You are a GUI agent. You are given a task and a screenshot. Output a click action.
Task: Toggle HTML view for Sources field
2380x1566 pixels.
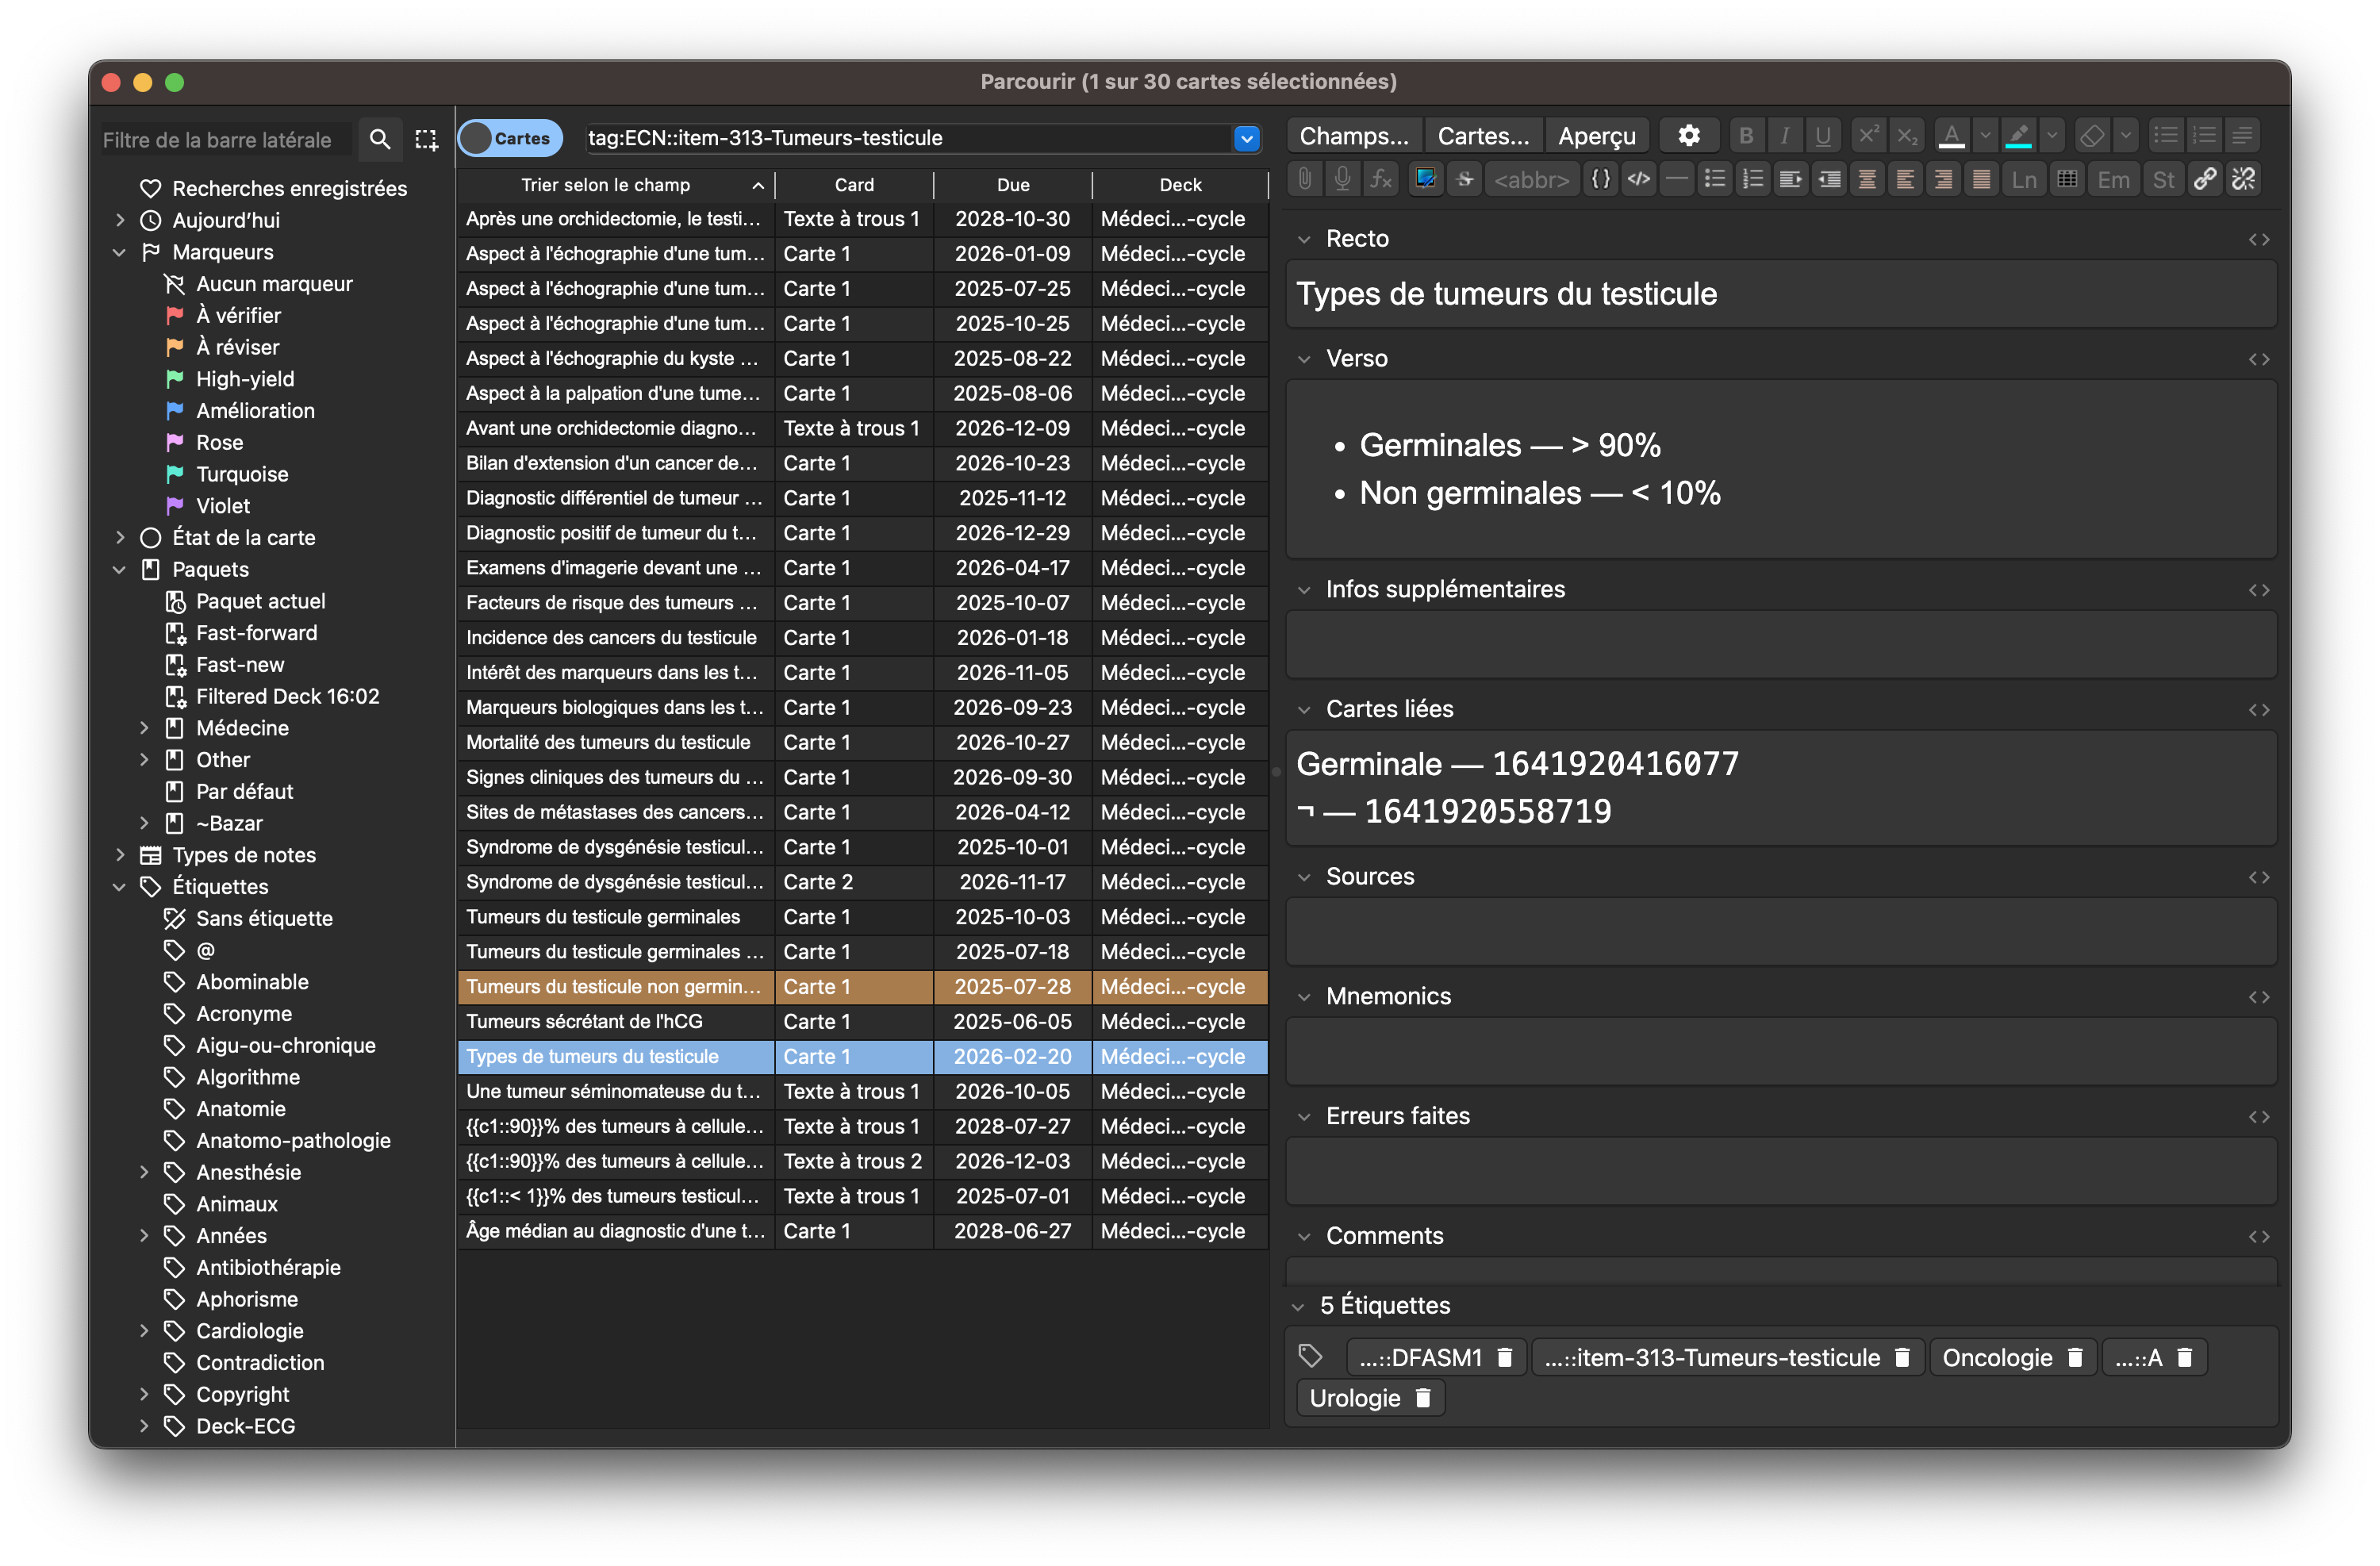pos(2258,877)
